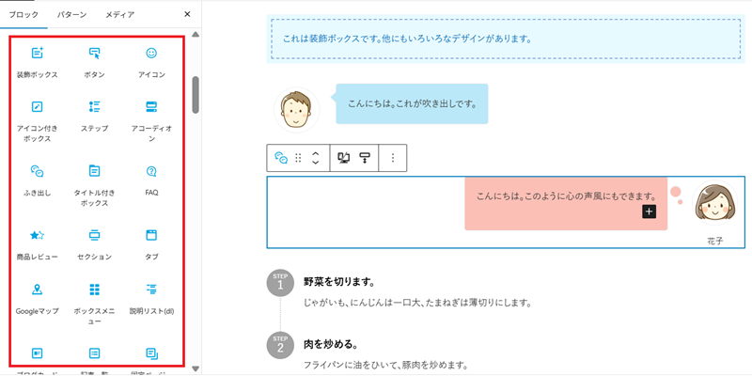Switch to the パターン tab
Screen dimensions: 752x376
coord(71,15)
